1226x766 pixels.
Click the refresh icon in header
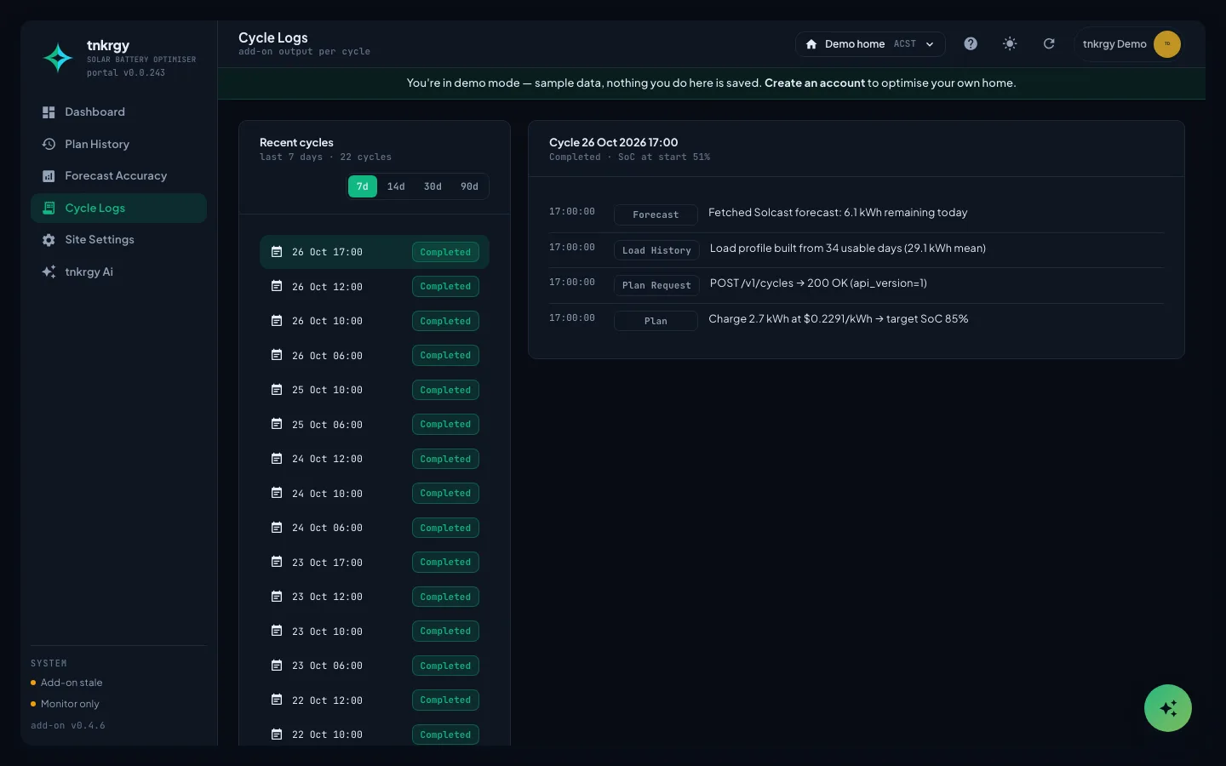pyautogui.click(x=1049, y=43)
